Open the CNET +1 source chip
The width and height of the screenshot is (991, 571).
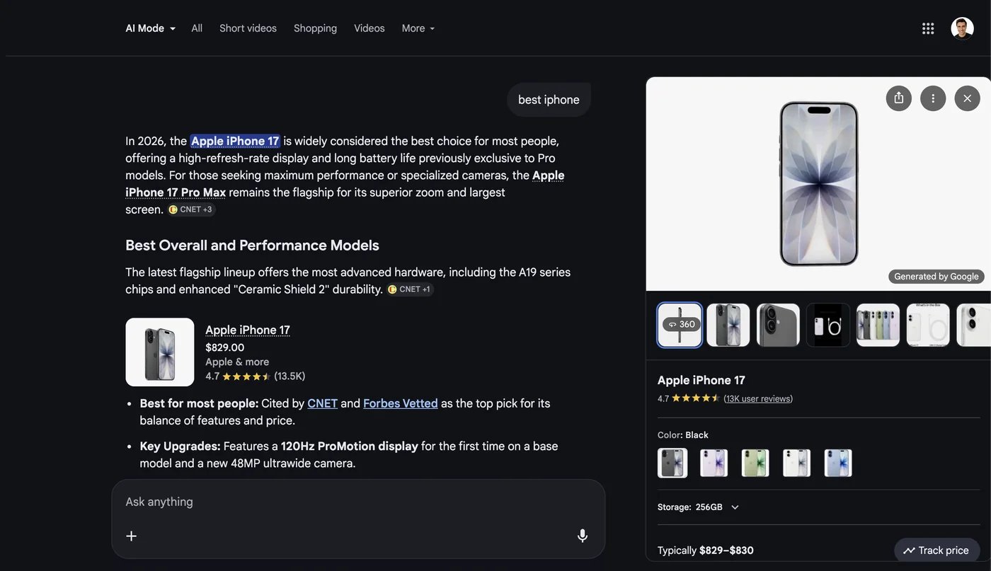point(411,289)
